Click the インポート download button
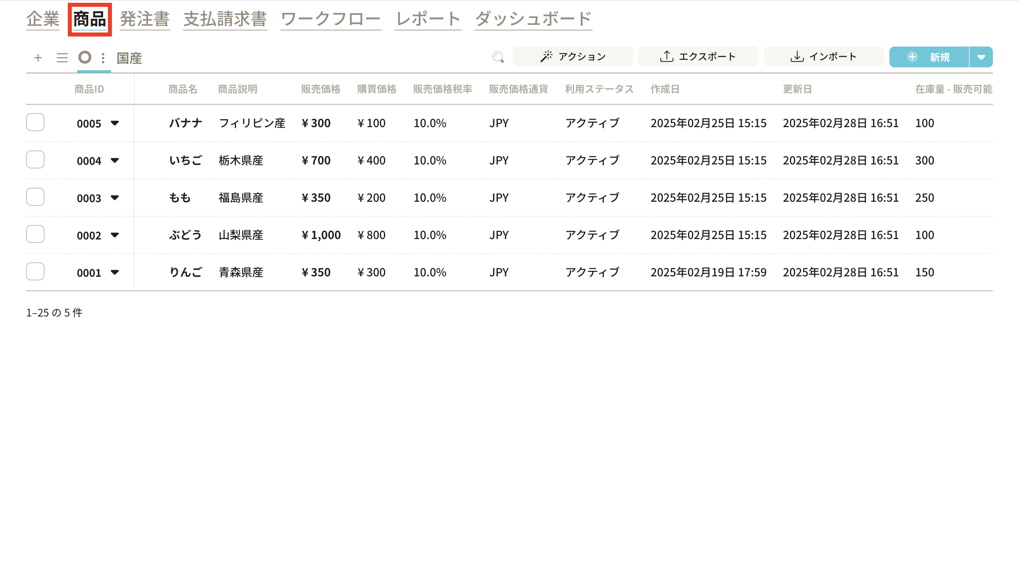Image resolution: width=1019 pixels, height=580 pixels. coord(824,57)
